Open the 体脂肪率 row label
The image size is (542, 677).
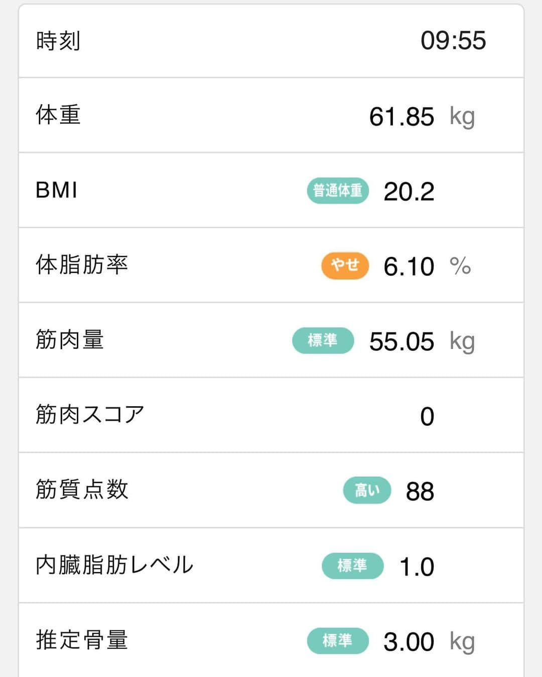82,265
